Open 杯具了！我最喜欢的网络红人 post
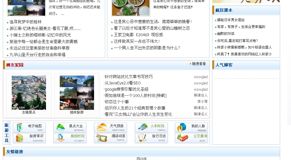 (245, 54)
